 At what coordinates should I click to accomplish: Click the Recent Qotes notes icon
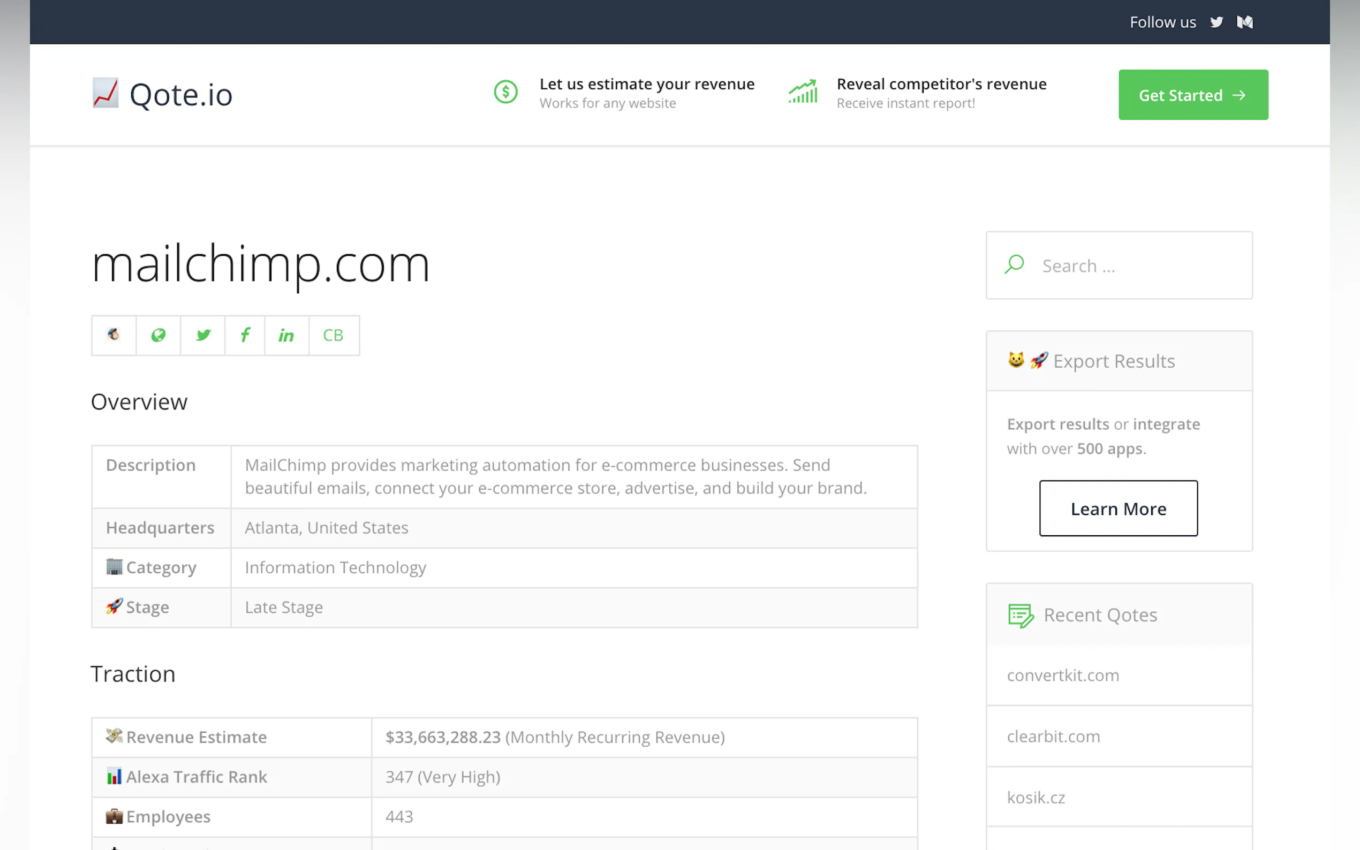(x=1021, y=616)
